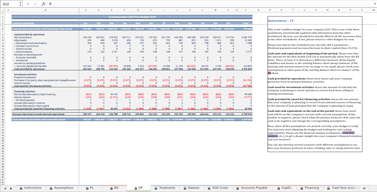
Task: Click the highlighted Cash flow analysis link
Action: pyautogui.click(x=348, y=133)
